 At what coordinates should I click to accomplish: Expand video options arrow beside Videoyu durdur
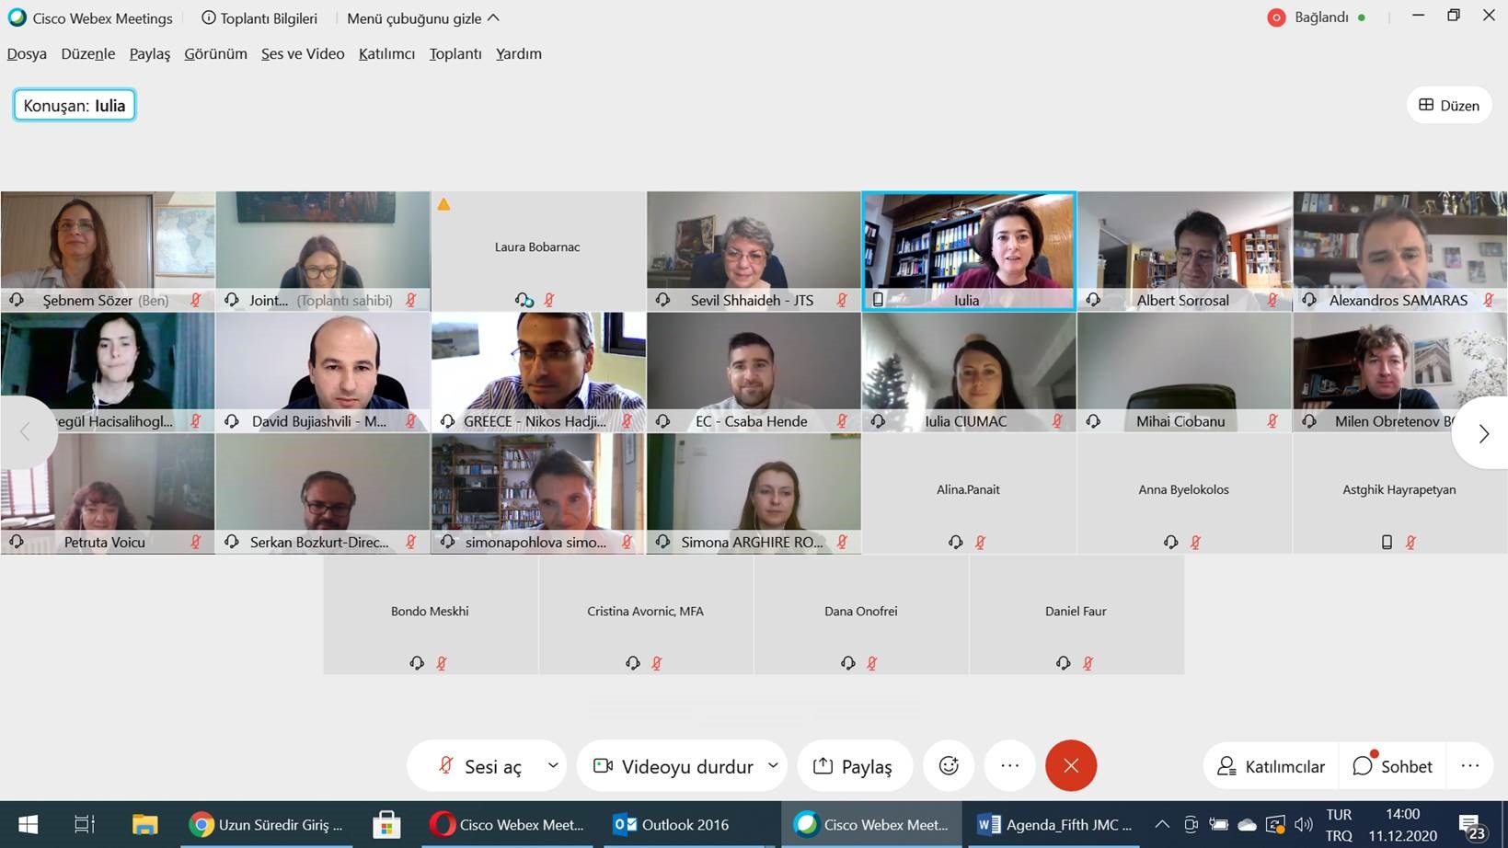point(773,765)
